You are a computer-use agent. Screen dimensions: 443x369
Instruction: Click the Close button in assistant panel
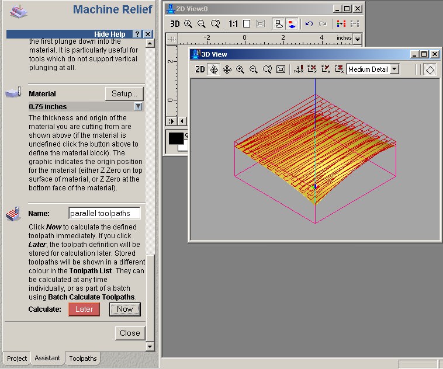click(130, 333)
